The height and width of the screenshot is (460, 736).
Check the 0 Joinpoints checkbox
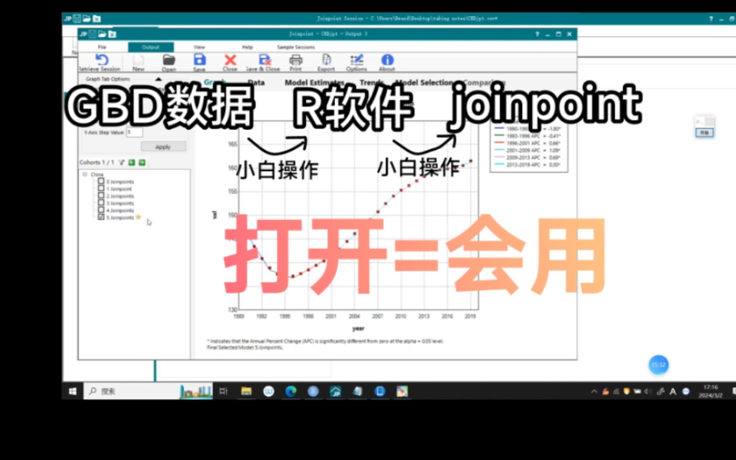pyautogui.click(x=101, y=181)
